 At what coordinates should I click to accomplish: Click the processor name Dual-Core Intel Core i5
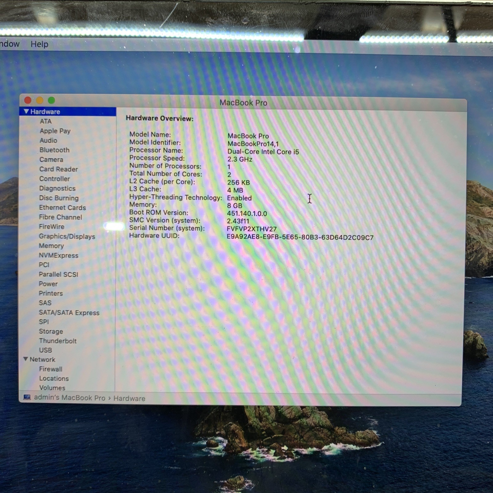click(263, 152)
